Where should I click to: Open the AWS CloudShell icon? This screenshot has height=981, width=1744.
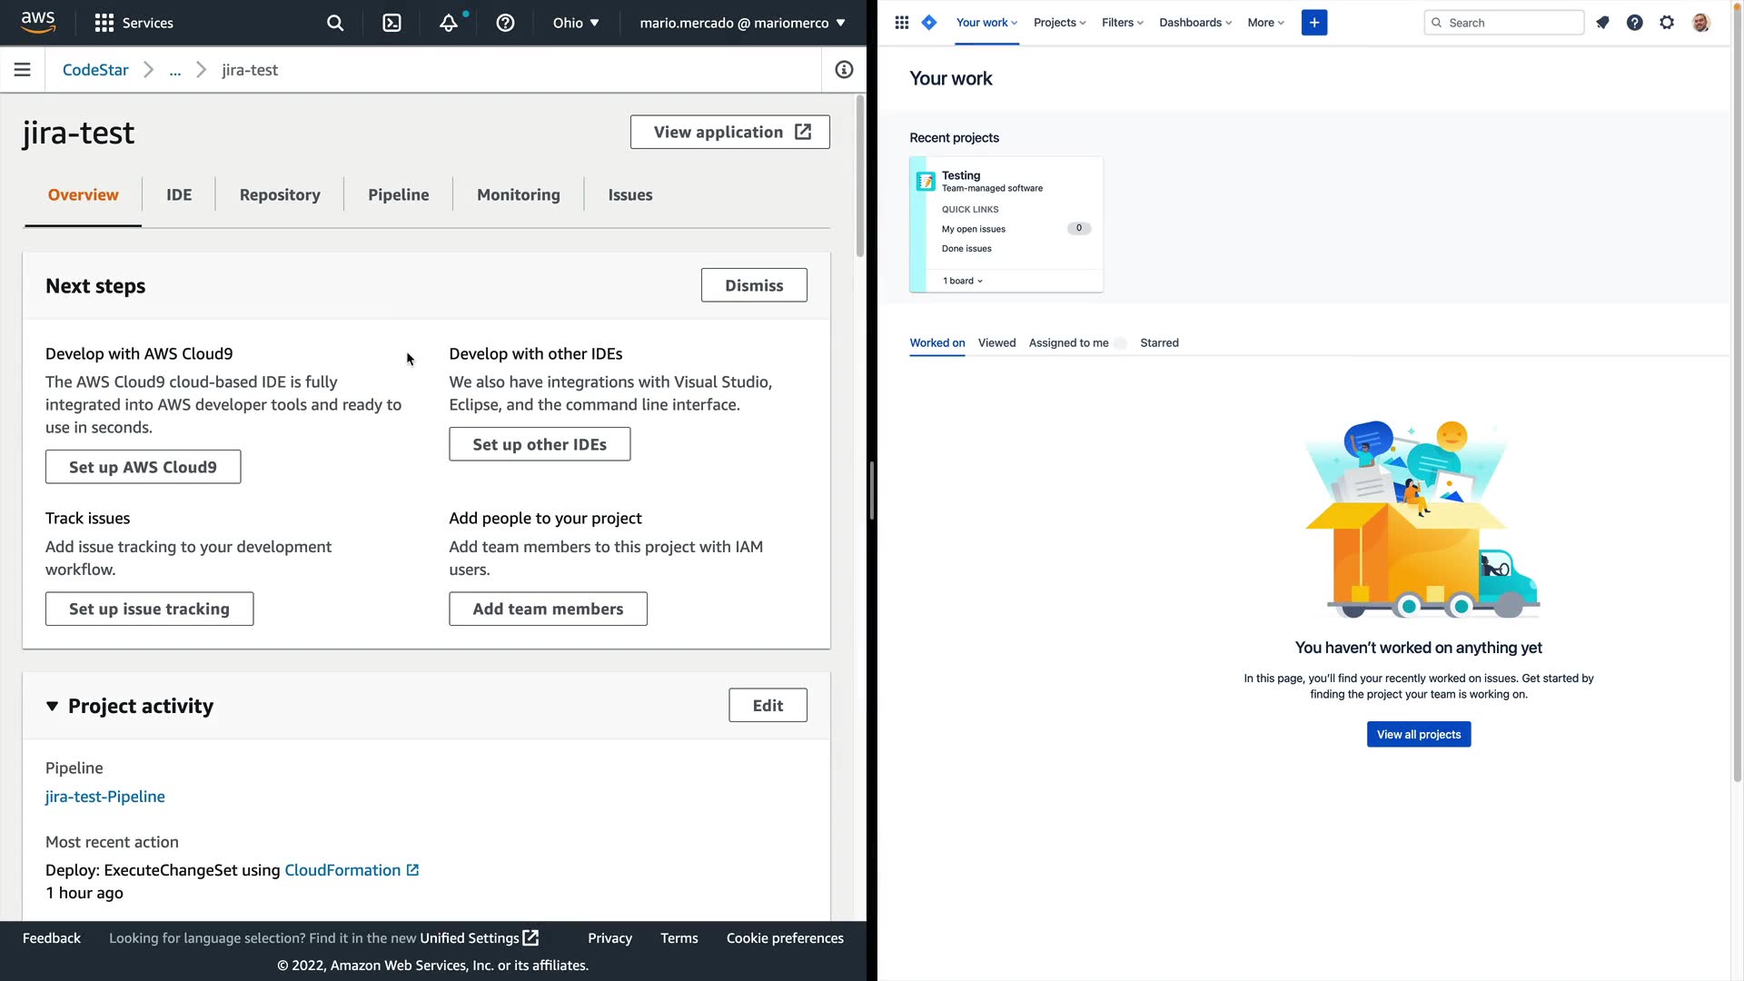[x=391, y=23]
